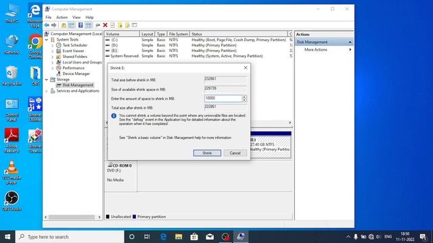433x243 pixels.
Task: Open the Action menu
Action: click(x=62, y=18)
